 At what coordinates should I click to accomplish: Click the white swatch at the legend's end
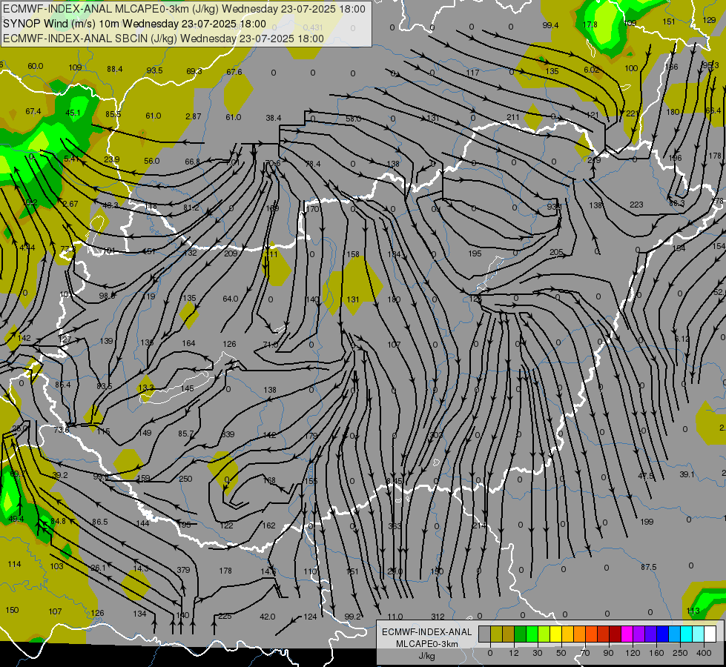point(710,634)
